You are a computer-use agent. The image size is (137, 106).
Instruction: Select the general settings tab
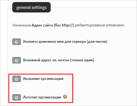(x=32, y=7)
